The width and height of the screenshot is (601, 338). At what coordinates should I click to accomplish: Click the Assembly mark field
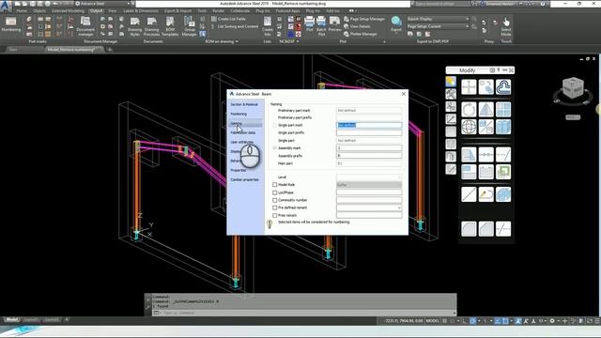coord(369,148)
